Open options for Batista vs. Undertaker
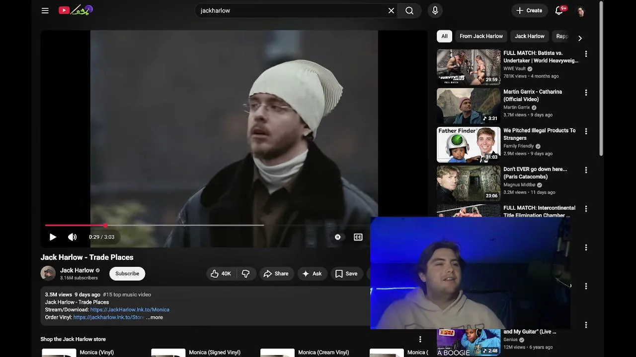This screenshot has width=636, height=357. (x=586, y=54)
